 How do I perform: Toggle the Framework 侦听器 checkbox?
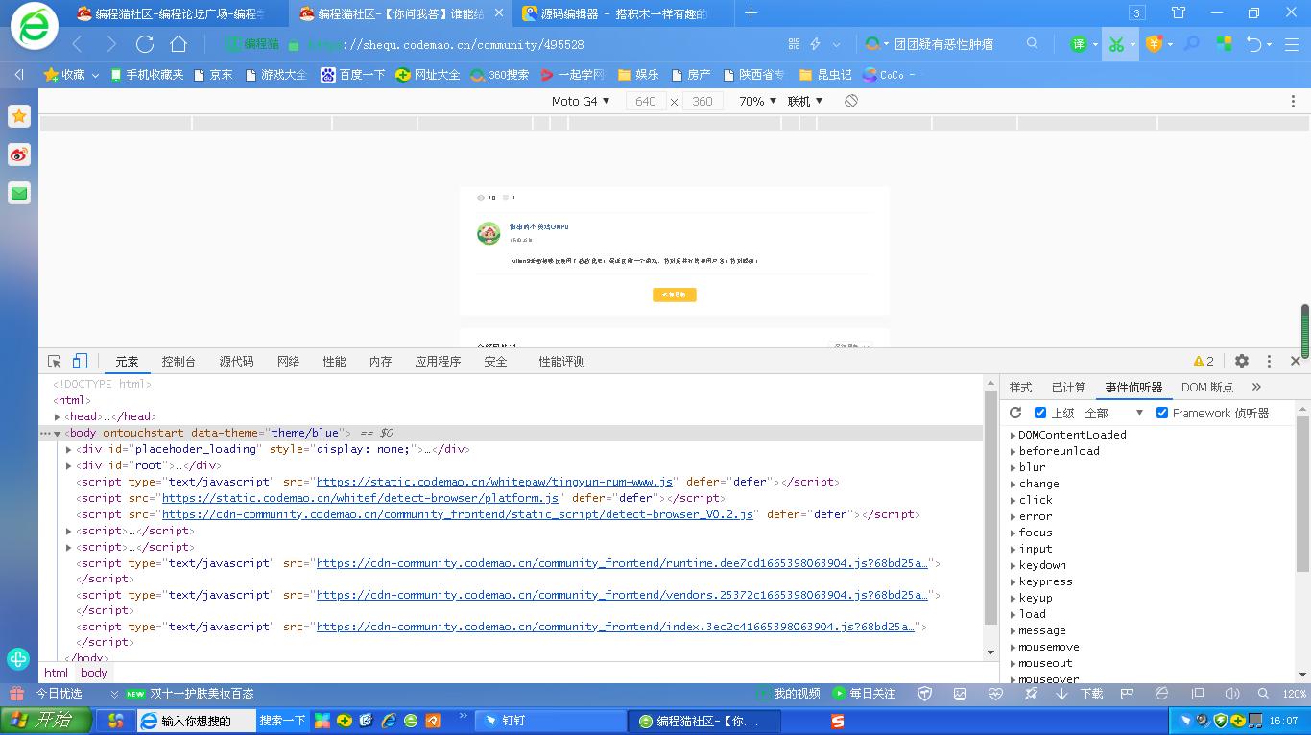tap(1162, 413)
